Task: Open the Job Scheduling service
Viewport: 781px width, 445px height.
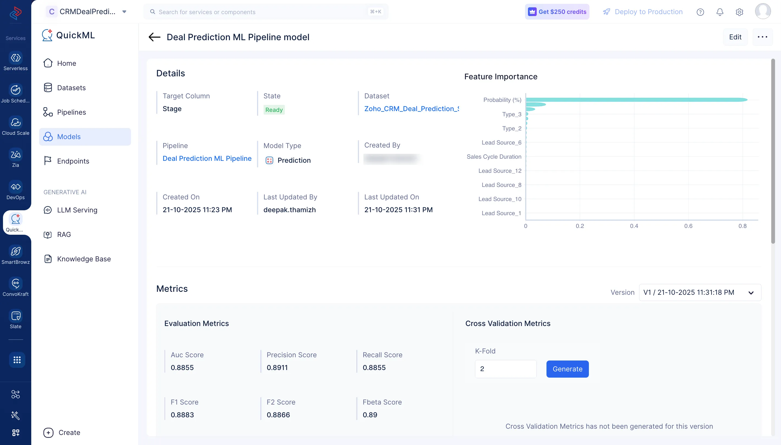Action: [15, 90]
